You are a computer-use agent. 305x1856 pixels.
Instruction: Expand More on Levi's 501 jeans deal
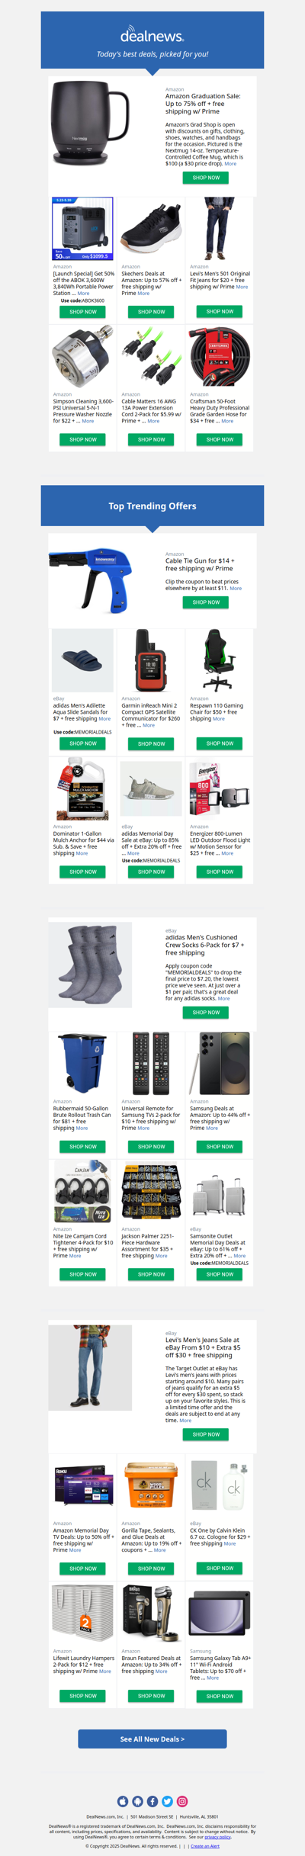tap(242, 287)
